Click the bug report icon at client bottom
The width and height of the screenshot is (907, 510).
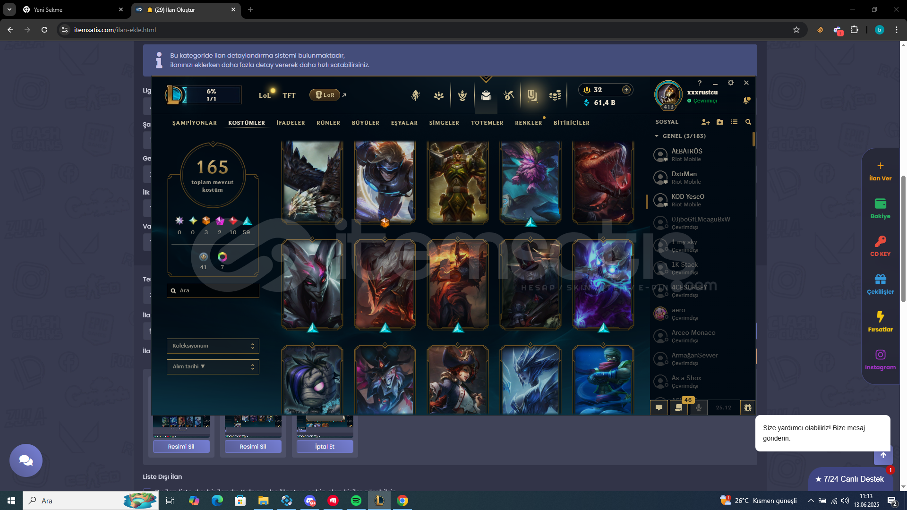click(x=747, y=408)
